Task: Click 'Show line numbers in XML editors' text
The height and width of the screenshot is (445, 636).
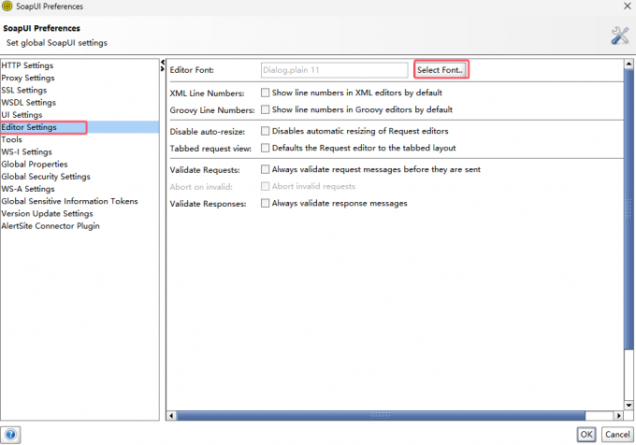Action: coord(357,93)
